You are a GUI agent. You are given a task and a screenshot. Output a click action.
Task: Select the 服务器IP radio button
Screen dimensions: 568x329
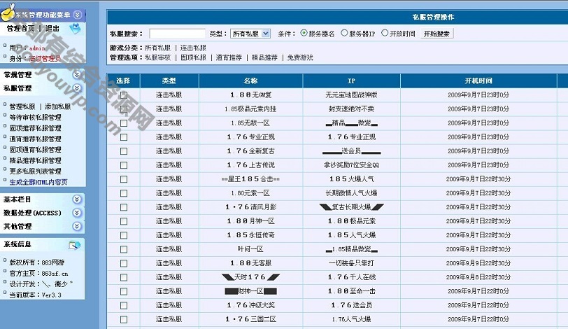344,33
